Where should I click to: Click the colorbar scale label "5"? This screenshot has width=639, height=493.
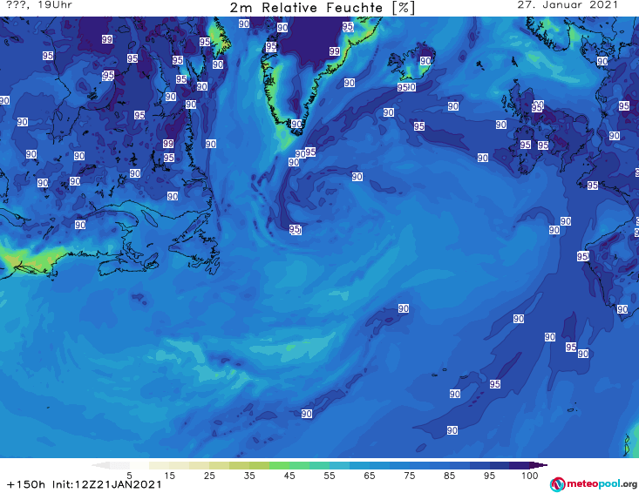click(129, 476)
